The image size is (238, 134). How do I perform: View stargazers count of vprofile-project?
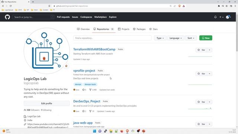point(84,90)
